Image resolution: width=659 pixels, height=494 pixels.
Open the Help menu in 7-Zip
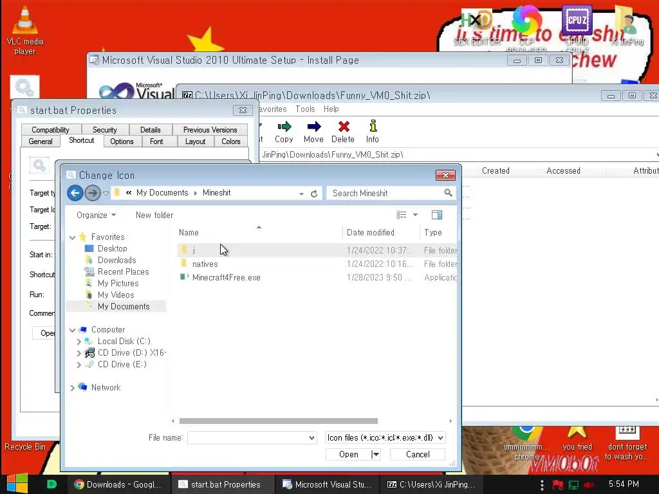(x=331, y=109)
